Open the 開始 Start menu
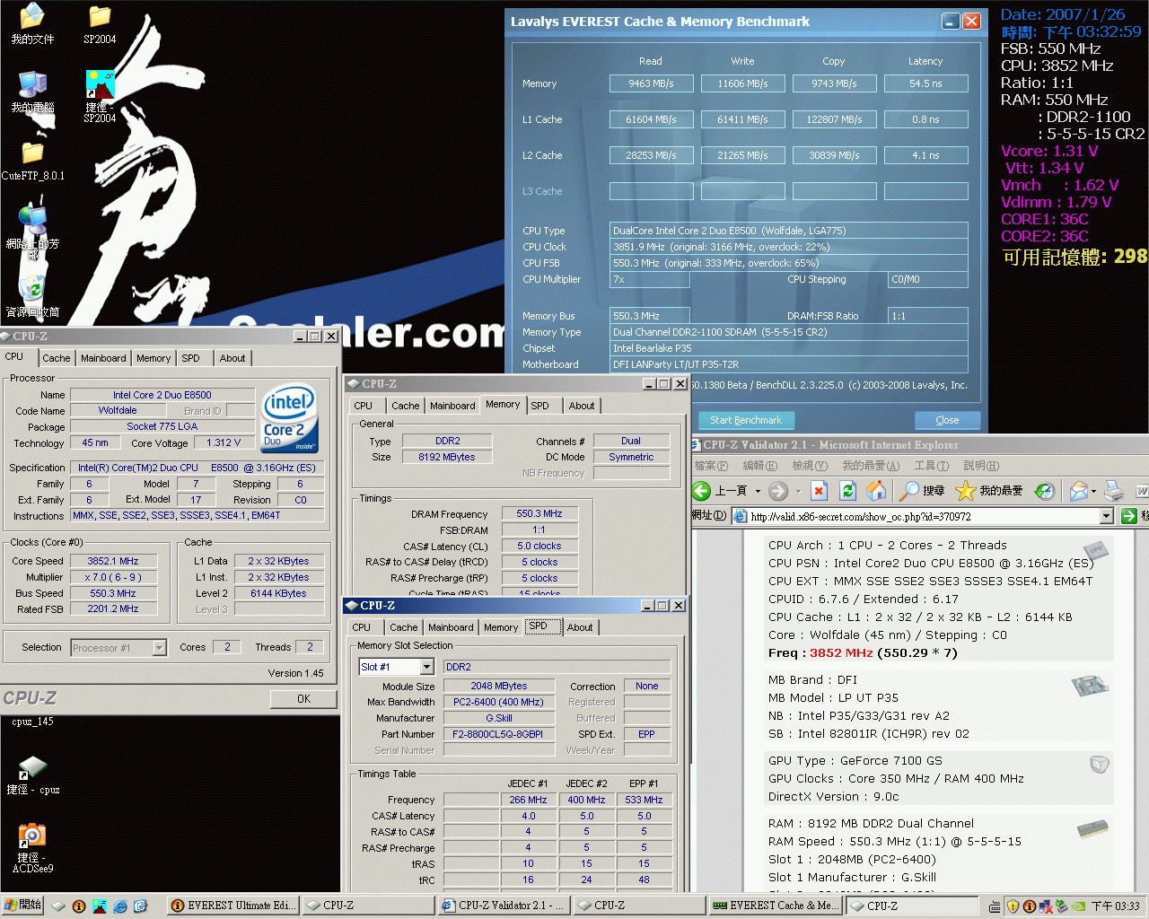 coord(22,906)
